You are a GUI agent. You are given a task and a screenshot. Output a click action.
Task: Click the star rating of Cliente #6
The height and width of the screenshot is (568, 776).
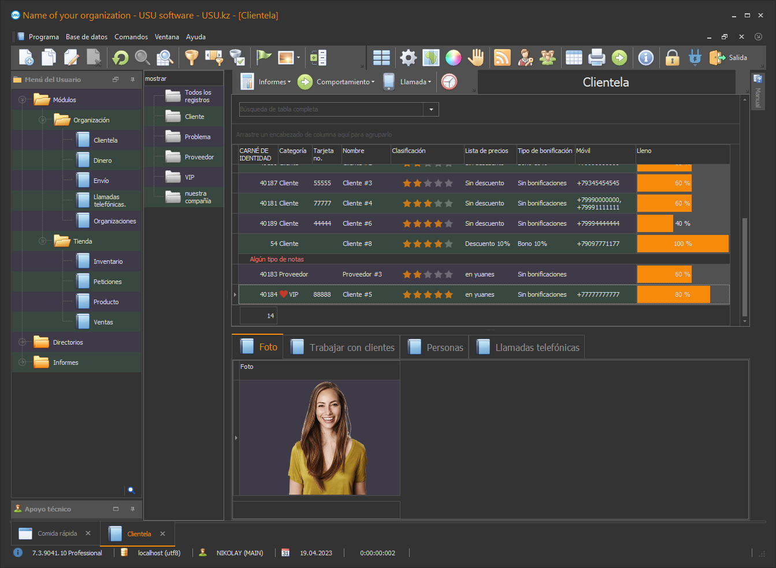point(428,223)
